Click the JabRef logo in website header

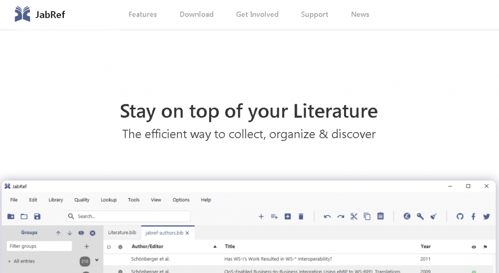pos(40,14)
